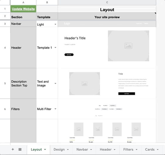Select column C header

pos(107,2)
